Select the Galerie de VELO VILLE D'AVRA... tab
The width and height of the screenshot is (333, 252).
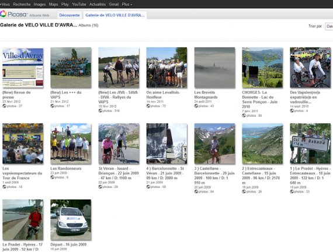point(115,15)
